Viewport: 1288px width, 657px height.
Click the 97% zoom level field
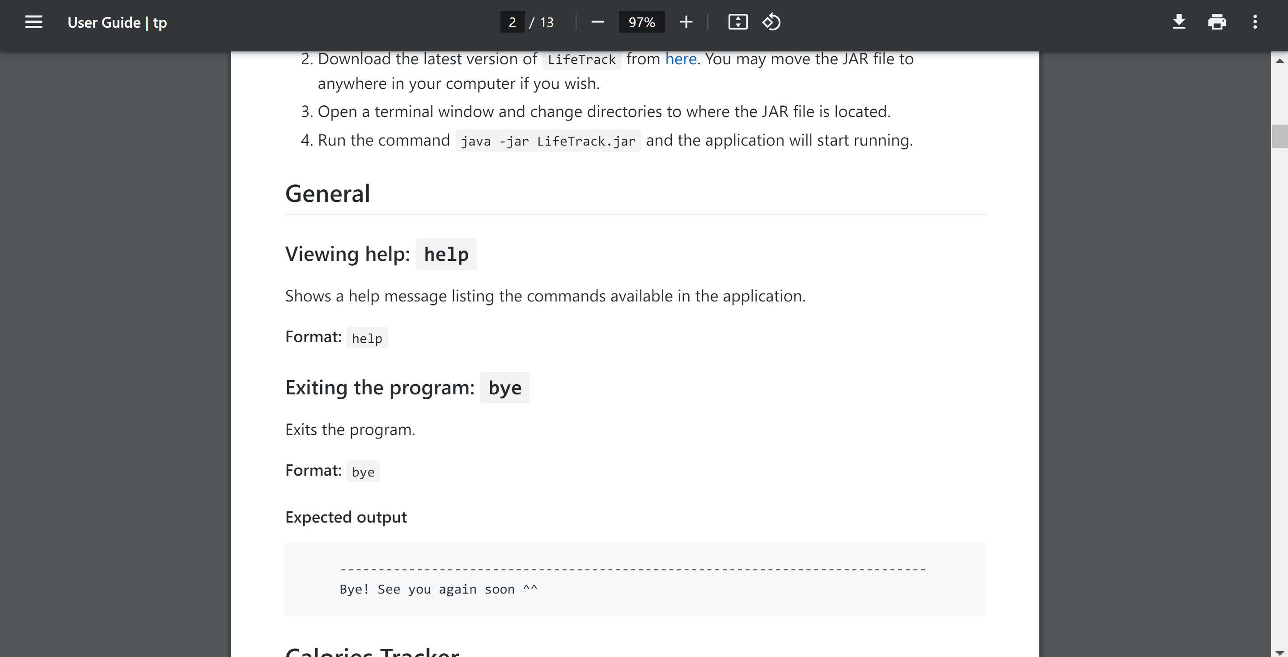(x=641, y=22)
